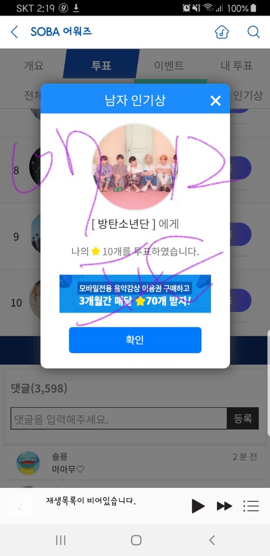Image resolution: width=270 pixels, height=556 pixels.
Task: Tap the 솔용 Squirtle avatar
Action: coord(28,462)
